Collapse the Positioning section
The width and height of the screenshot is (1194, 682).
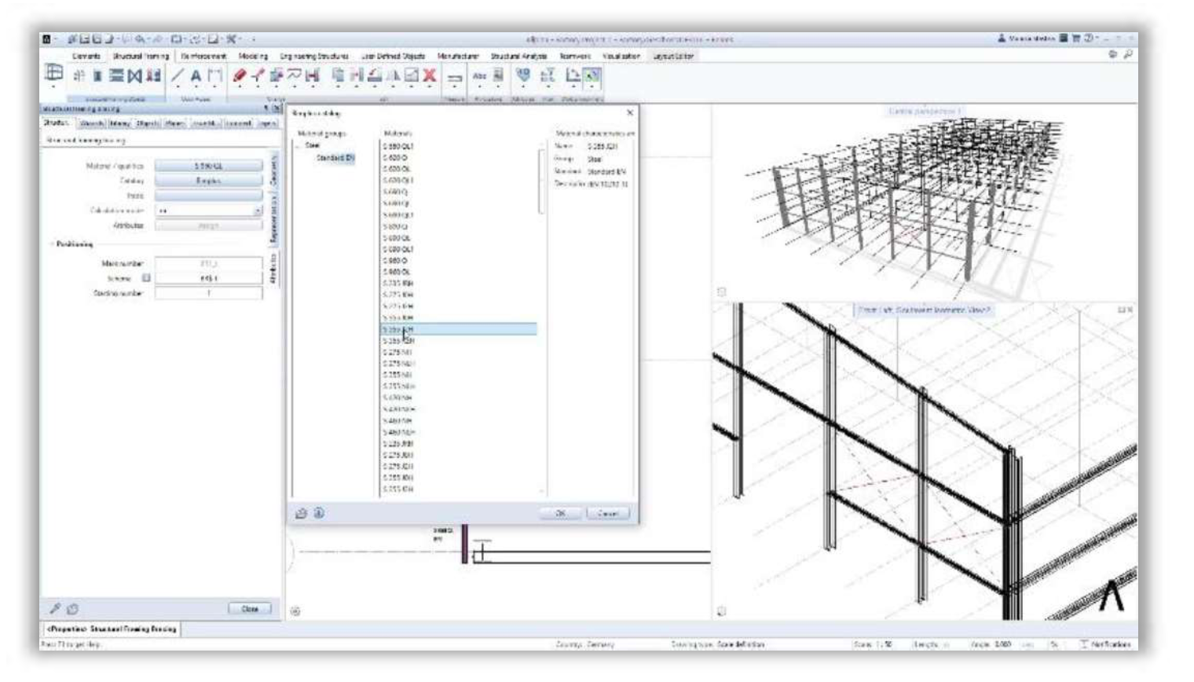pyautogui.click(x=53, y=244)
